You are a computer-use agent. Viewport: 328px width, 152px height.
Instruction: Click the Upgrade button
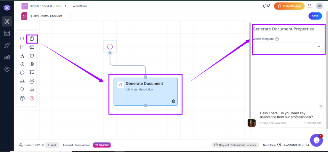[102, 145]
